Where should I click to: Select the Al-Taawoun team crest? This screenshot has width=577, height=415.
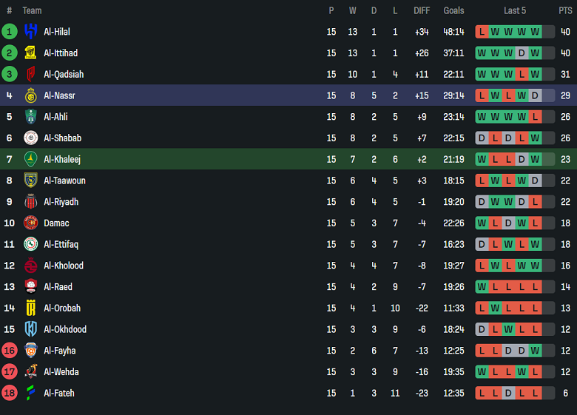[30, 180]
